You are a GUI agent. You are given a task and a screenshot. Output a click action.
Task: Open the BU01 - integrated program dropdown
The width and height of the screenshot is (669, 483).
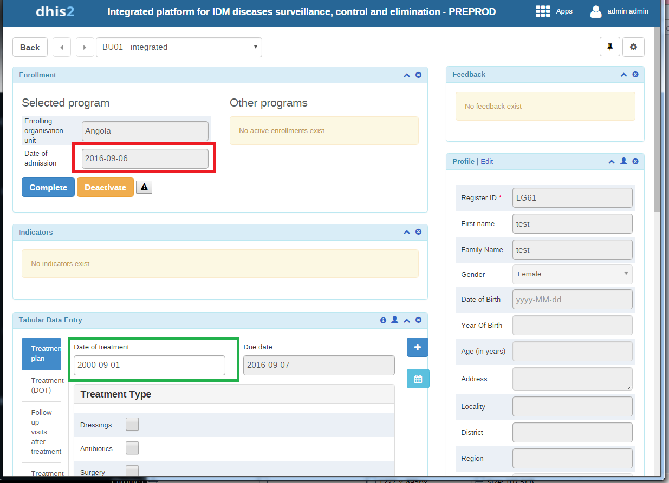point(179,47)
